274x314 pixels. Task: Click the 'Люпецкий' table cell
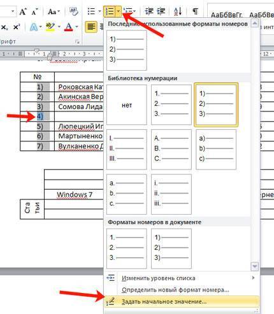click(78, 127)
